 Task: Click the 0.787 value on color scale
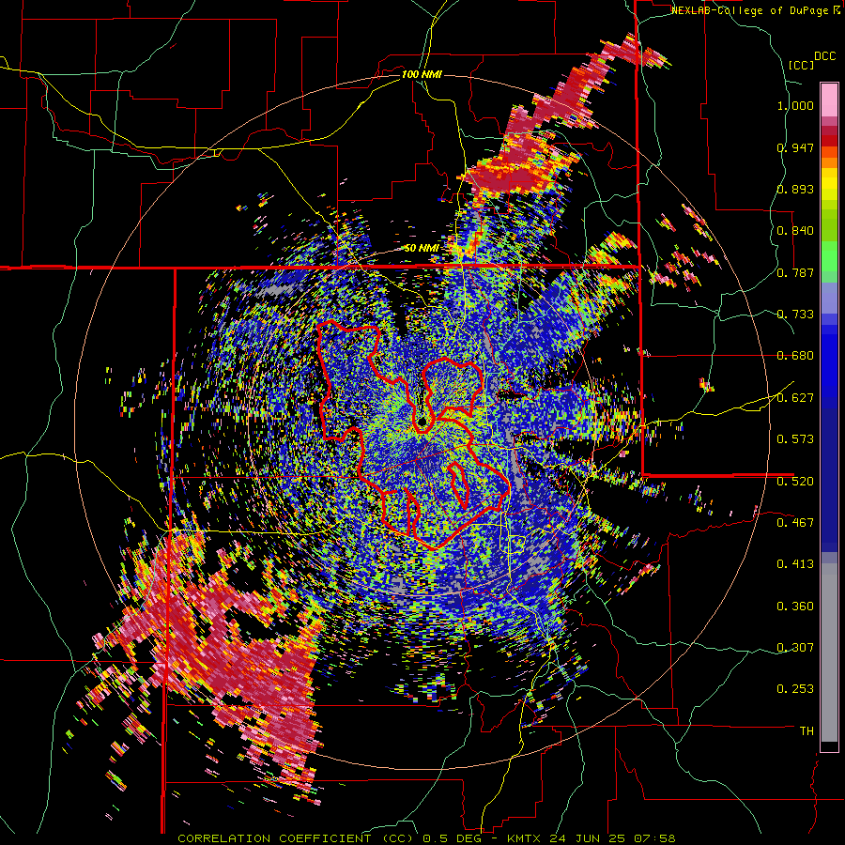(x=795, y=272)
